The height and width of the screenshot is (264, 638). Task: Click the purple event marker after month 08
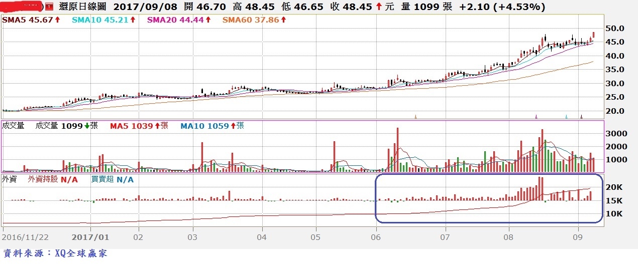pyautogui.click(x=536, y=117)
